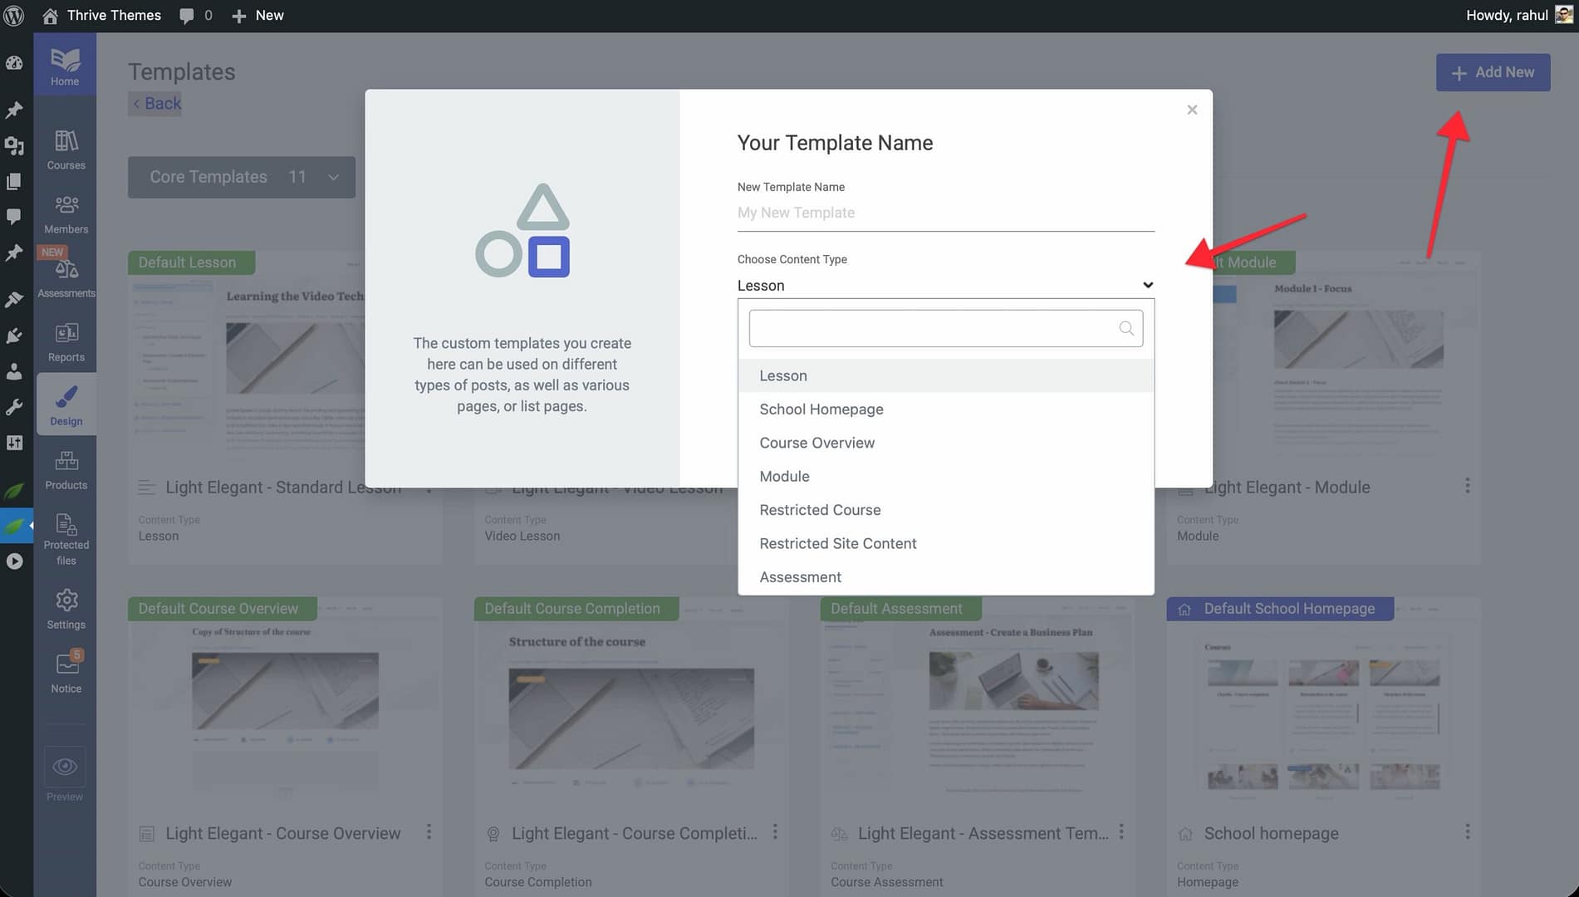Open options menu for Light Elegant - Module
Screen dimensions: 1579x897
click(1467, 486)
